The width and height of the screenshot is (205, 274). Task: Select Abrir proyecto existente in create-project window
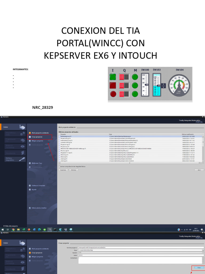[39, 249]
